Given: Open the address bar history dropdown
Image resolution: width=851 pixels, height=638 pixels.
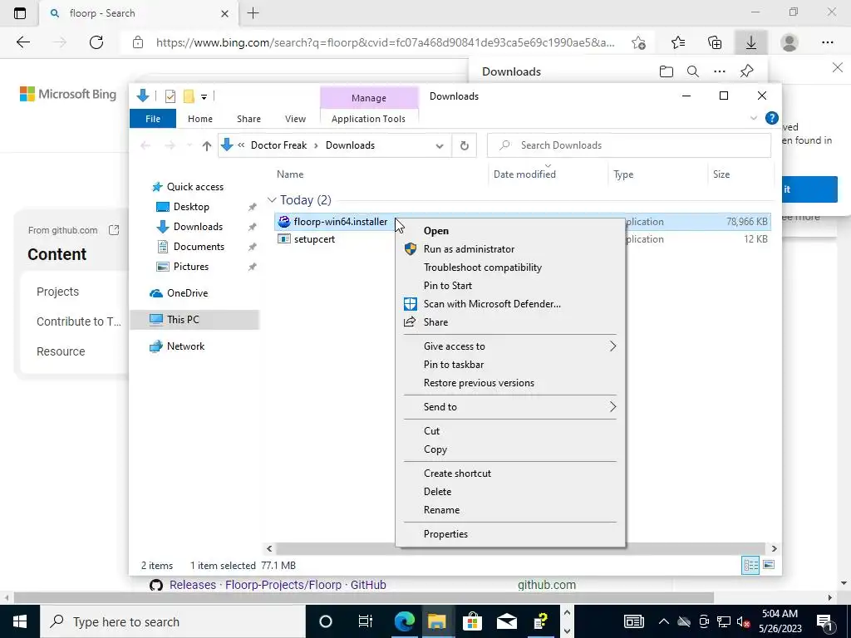Looking at the screenshot, I should [440, 145].
